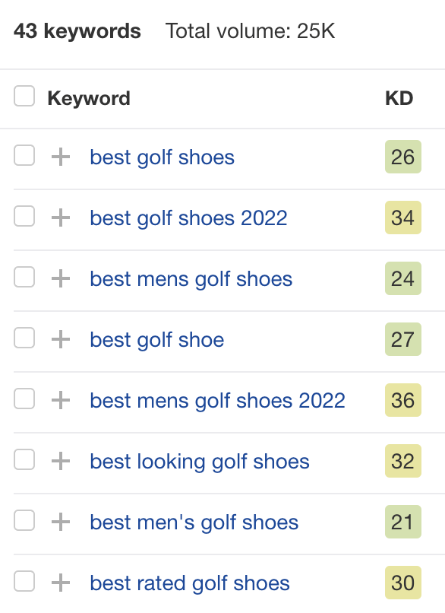This screenshot has width=445, height=613.
Task: Click the Keyword column header
Action: click(x=89, y=98)
